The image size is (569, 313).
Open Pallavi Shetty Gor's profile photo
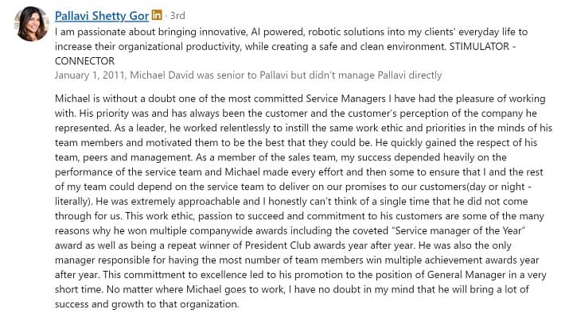pos(32,23)
